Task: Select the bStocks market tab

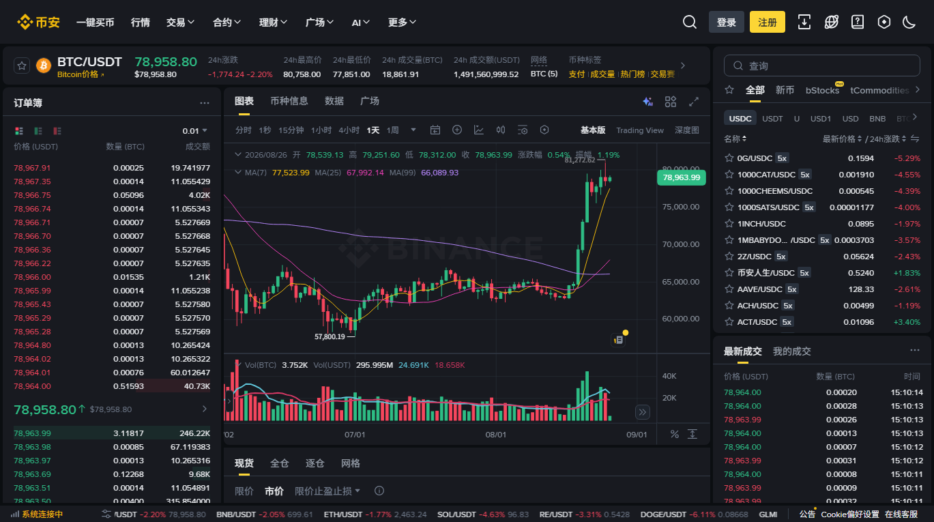Action: tap(823, 90)
